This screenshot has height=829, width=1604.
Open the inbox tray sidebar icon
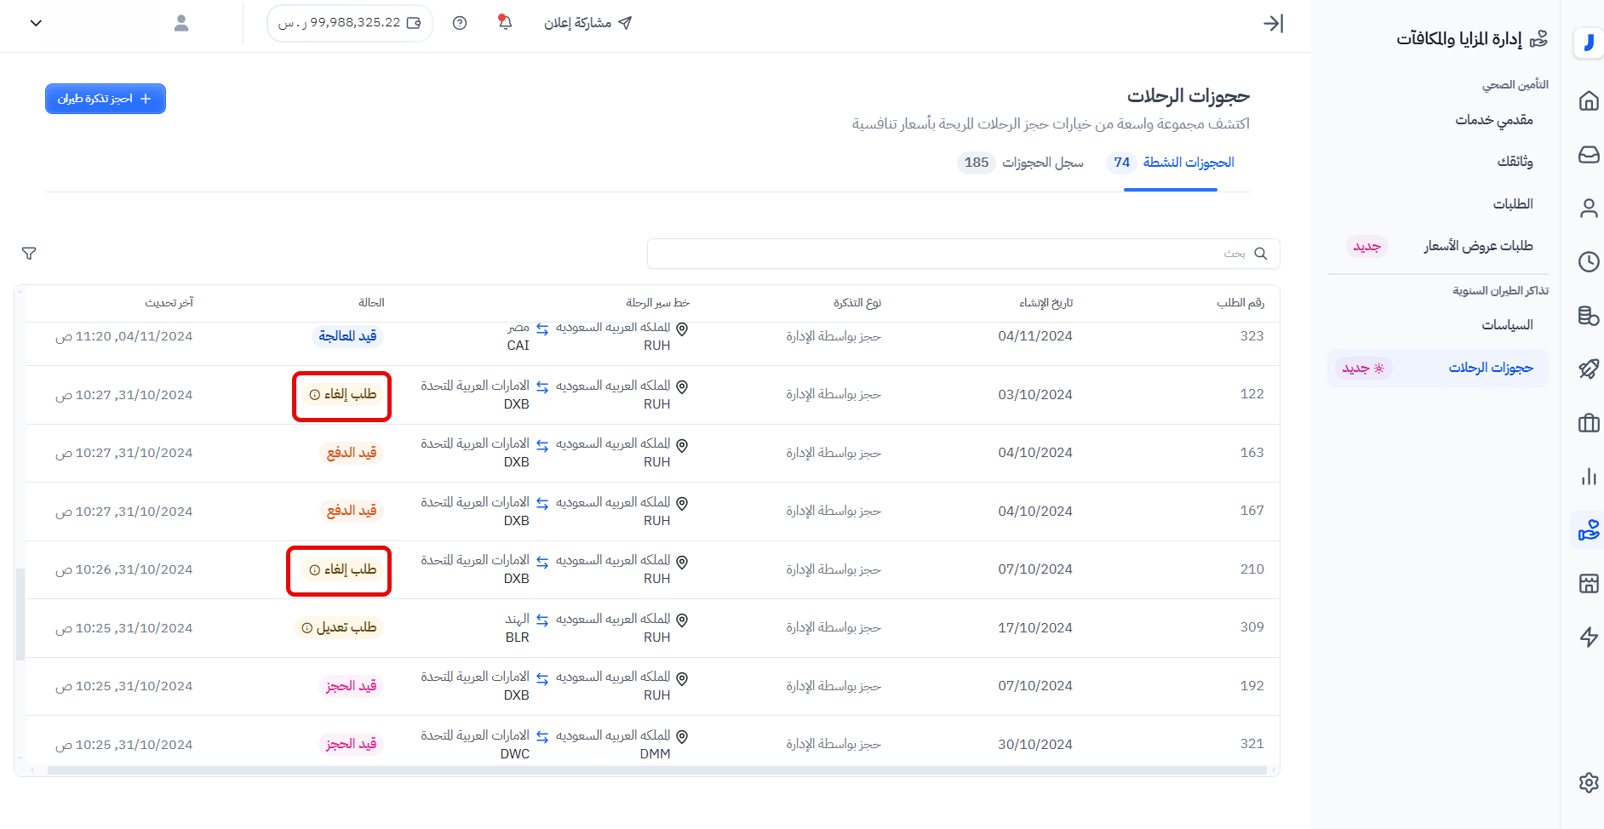click(x=1589, y=154)
